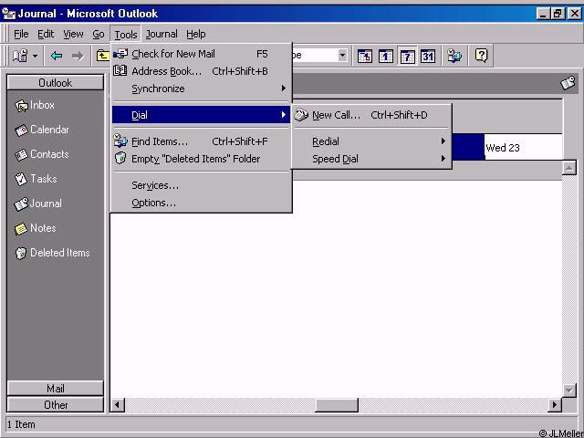Open Calendar from the Outlook bar
Image resolution: width=584 pixels, height=438 pixels.
42,130
